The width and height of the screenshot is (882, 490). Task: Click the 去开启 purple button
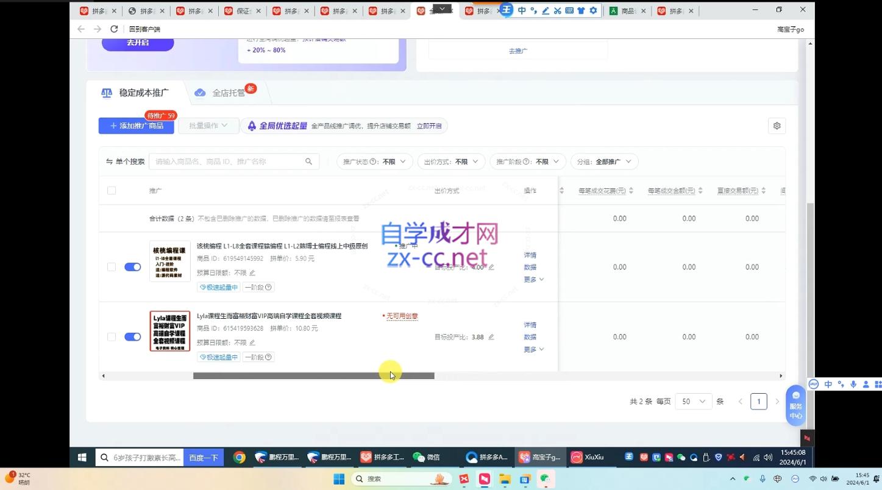(138, 43)
